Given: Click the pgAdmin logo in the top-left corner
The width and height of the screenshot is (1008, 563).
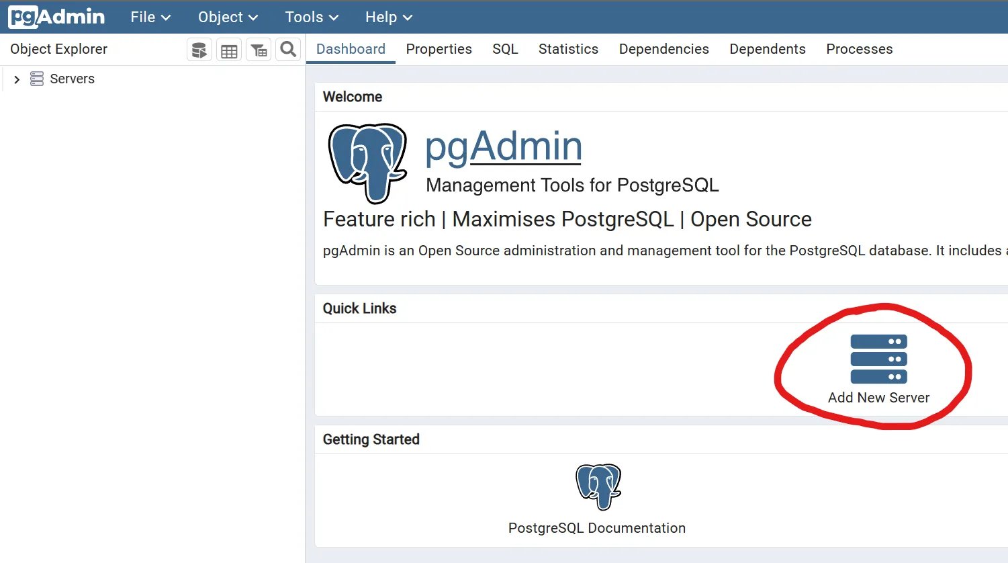Looking at the screenshot, I should pos(56,17).
